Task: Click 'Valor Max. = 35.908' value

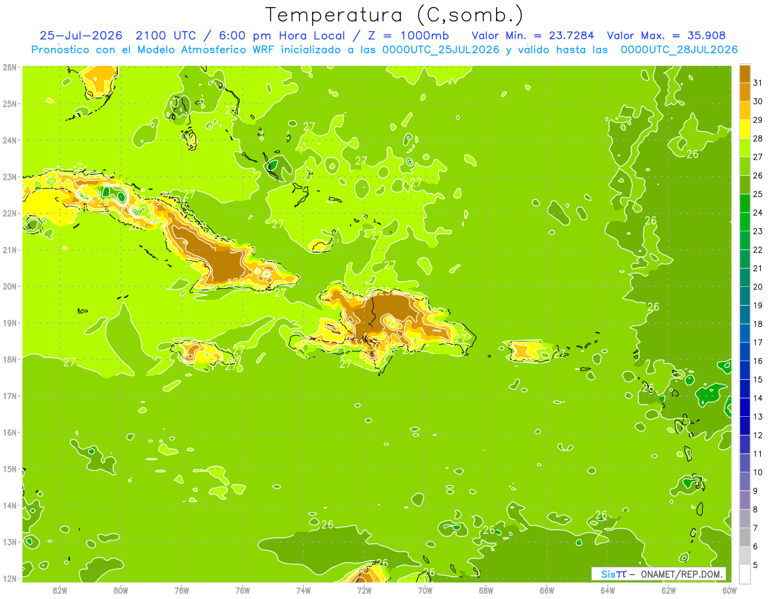Action: coord(666,36)
